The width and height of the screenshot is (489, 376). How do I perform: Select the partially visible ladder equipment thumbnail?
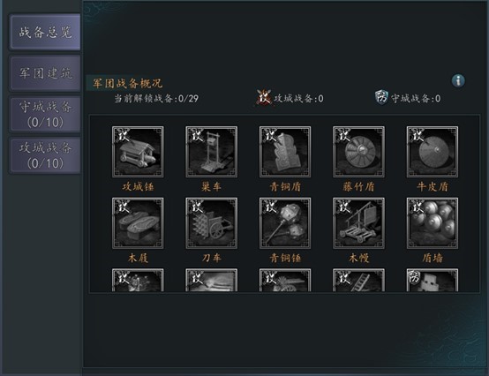click(358, 280)
